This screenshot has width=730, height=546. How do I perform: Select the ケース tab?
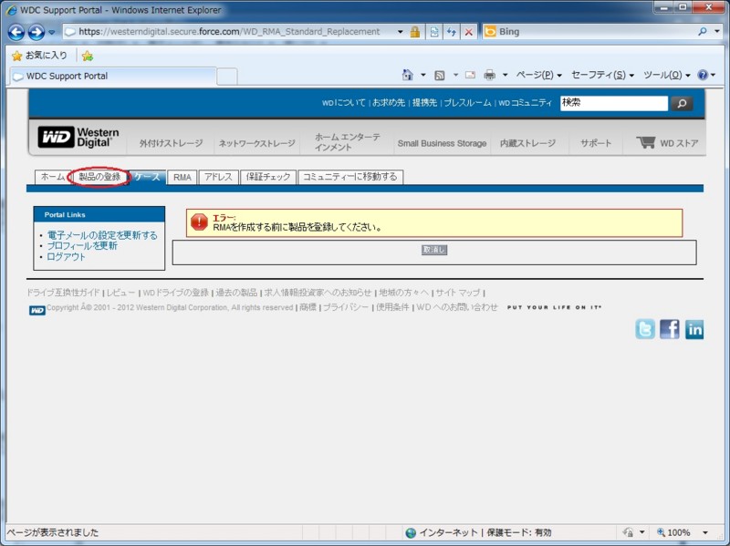click(x=147, y=177)
